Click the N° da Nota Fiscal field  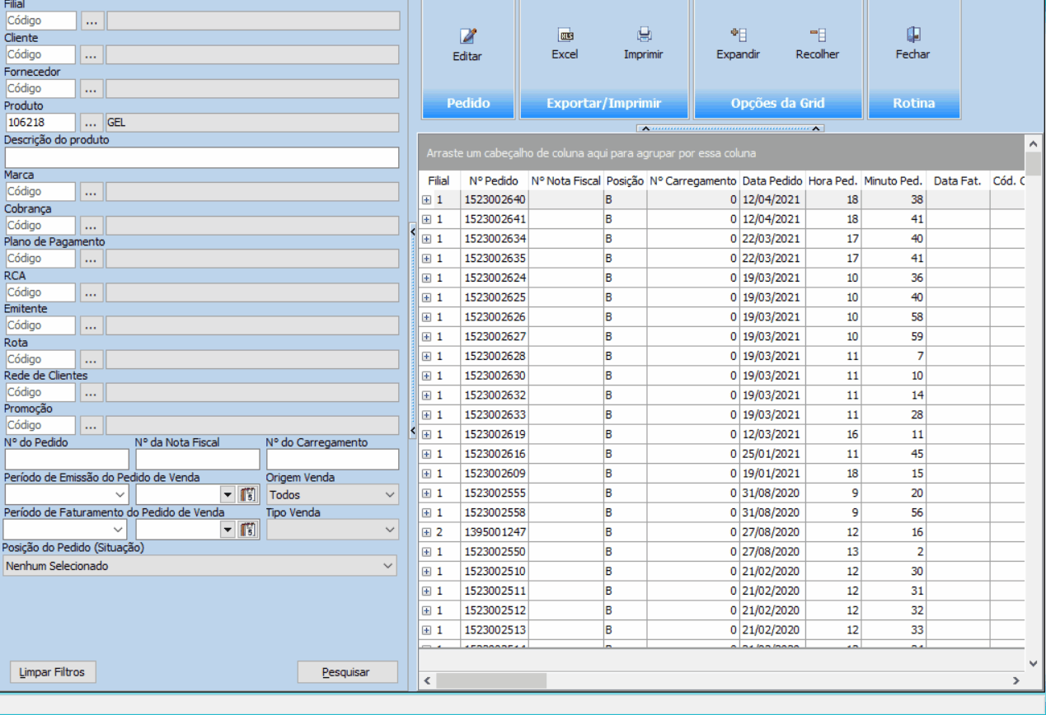(198, 460)
